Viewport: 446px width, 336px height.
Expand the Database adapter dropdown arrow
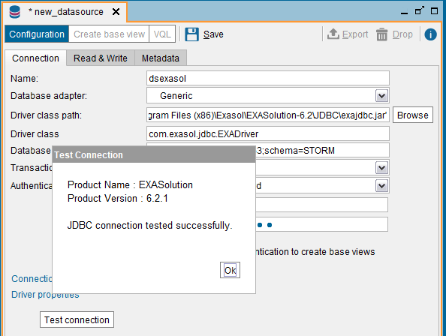[381, 96]
